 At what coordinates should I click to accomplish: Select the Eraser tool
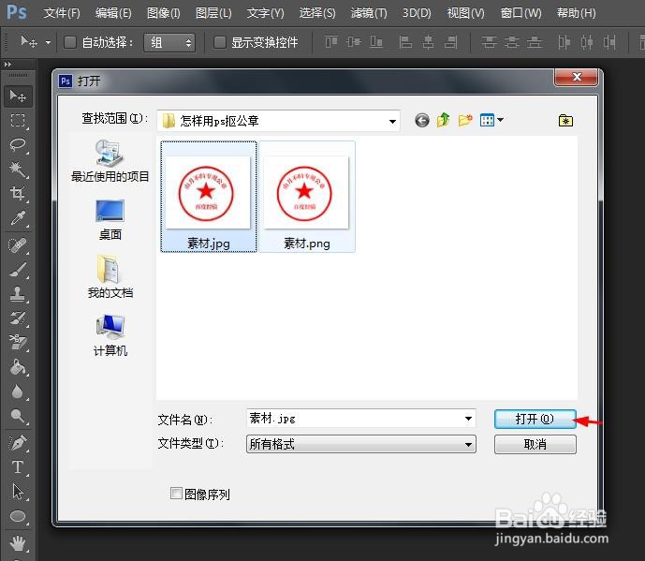18,343
